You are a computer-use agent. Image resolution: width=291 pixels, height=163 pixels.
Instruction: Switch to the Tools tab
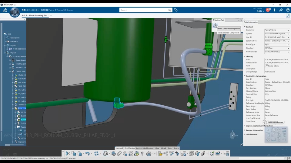170,148
